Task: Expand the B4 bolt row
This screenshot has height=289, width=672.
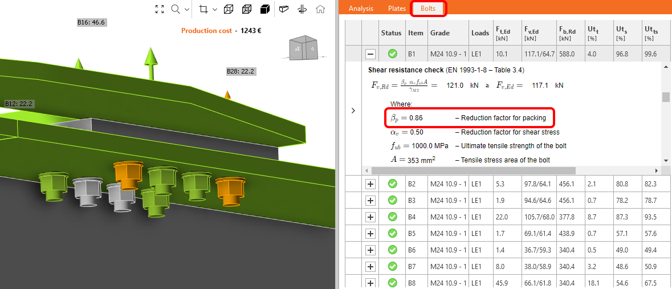Action: (x=370, y=217)
